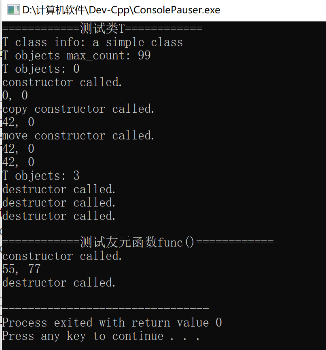Click the first 'constructor called.' line

click(62, 82)
